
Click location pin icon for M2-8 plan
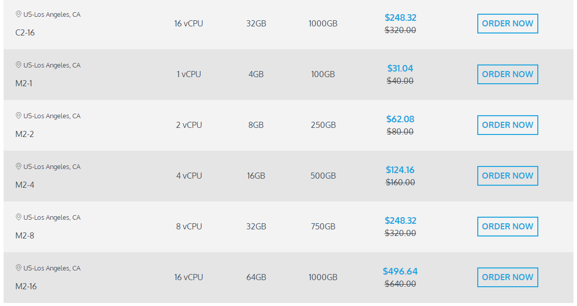[x=18, y=217]
